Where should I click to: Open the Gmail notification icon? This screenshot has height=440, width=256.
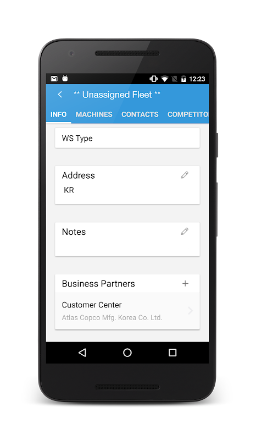(54, 79)
